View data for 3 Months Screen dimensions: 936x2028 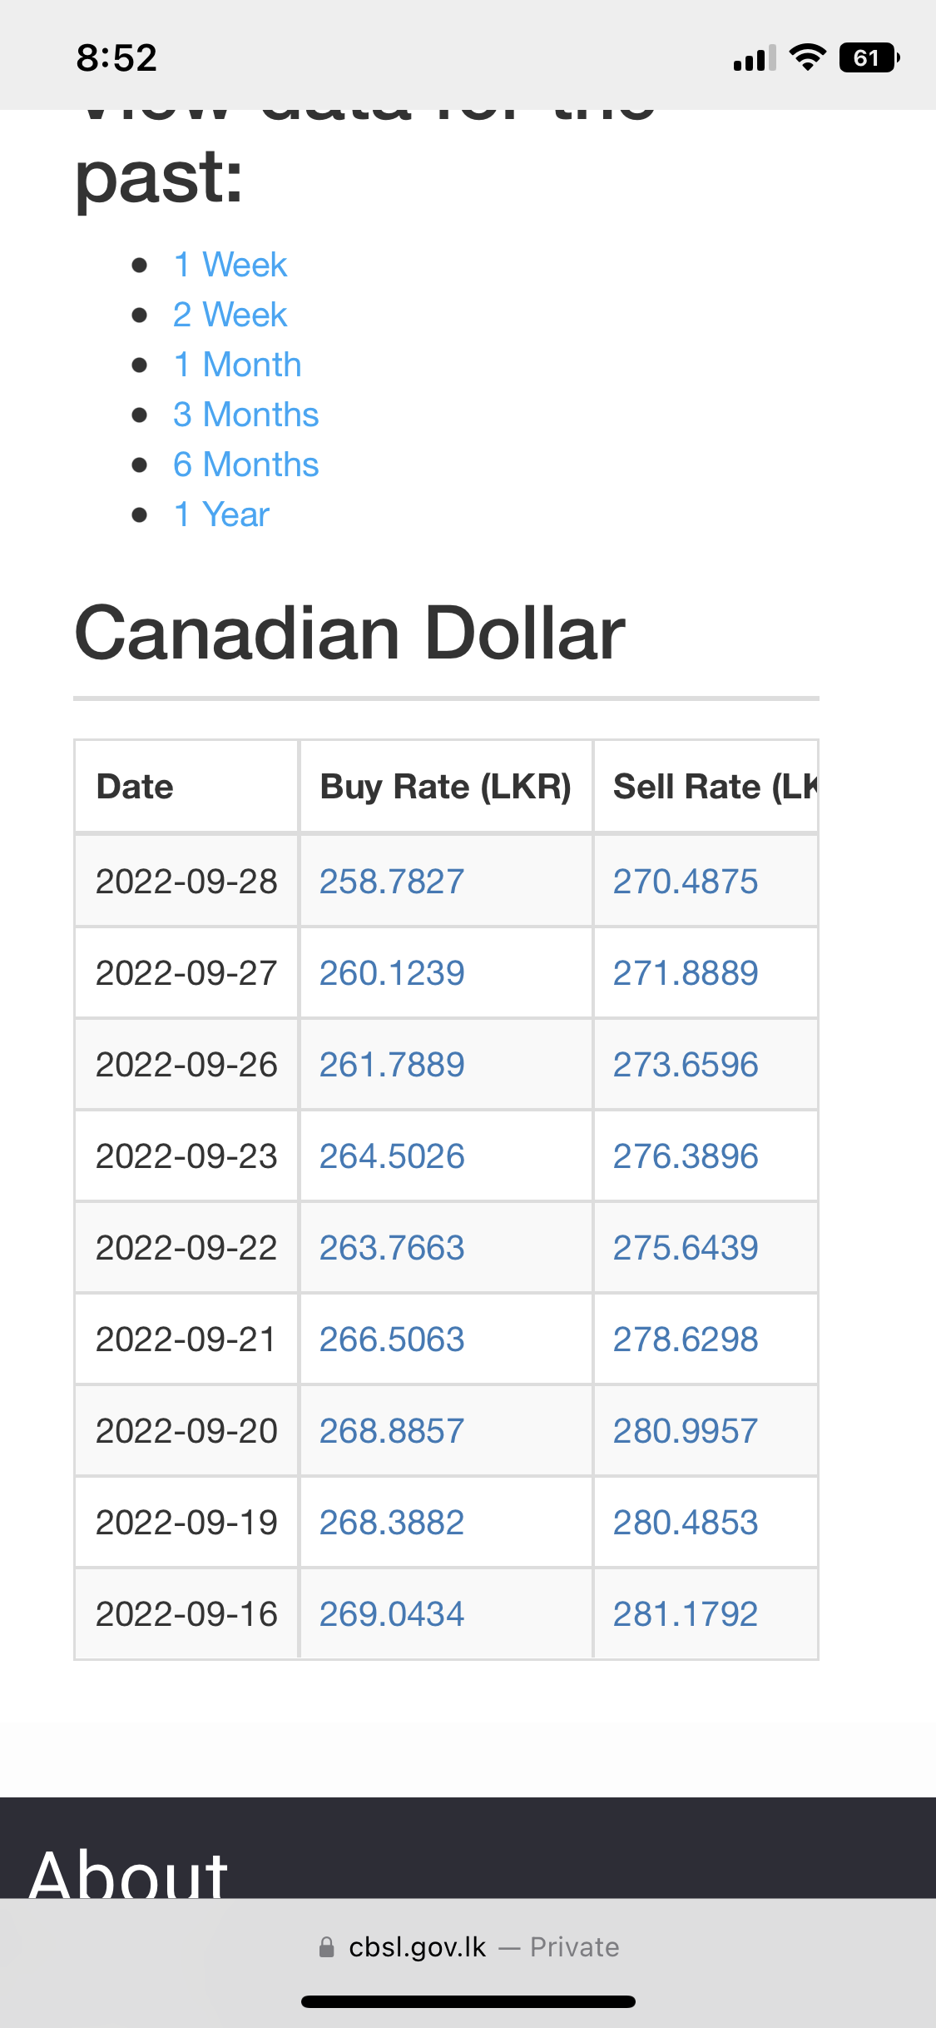[x=245, y=415]
